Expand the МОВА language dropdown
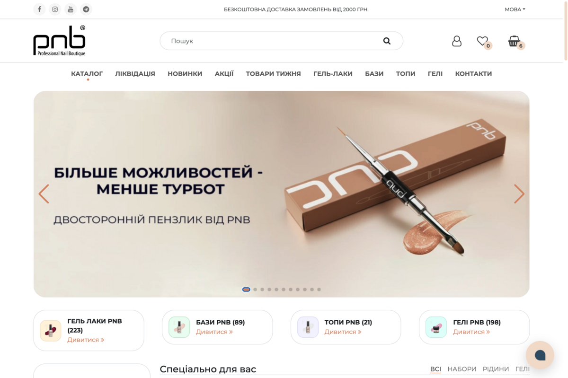This screenshot has width=568, height=378. coord(515,9)
